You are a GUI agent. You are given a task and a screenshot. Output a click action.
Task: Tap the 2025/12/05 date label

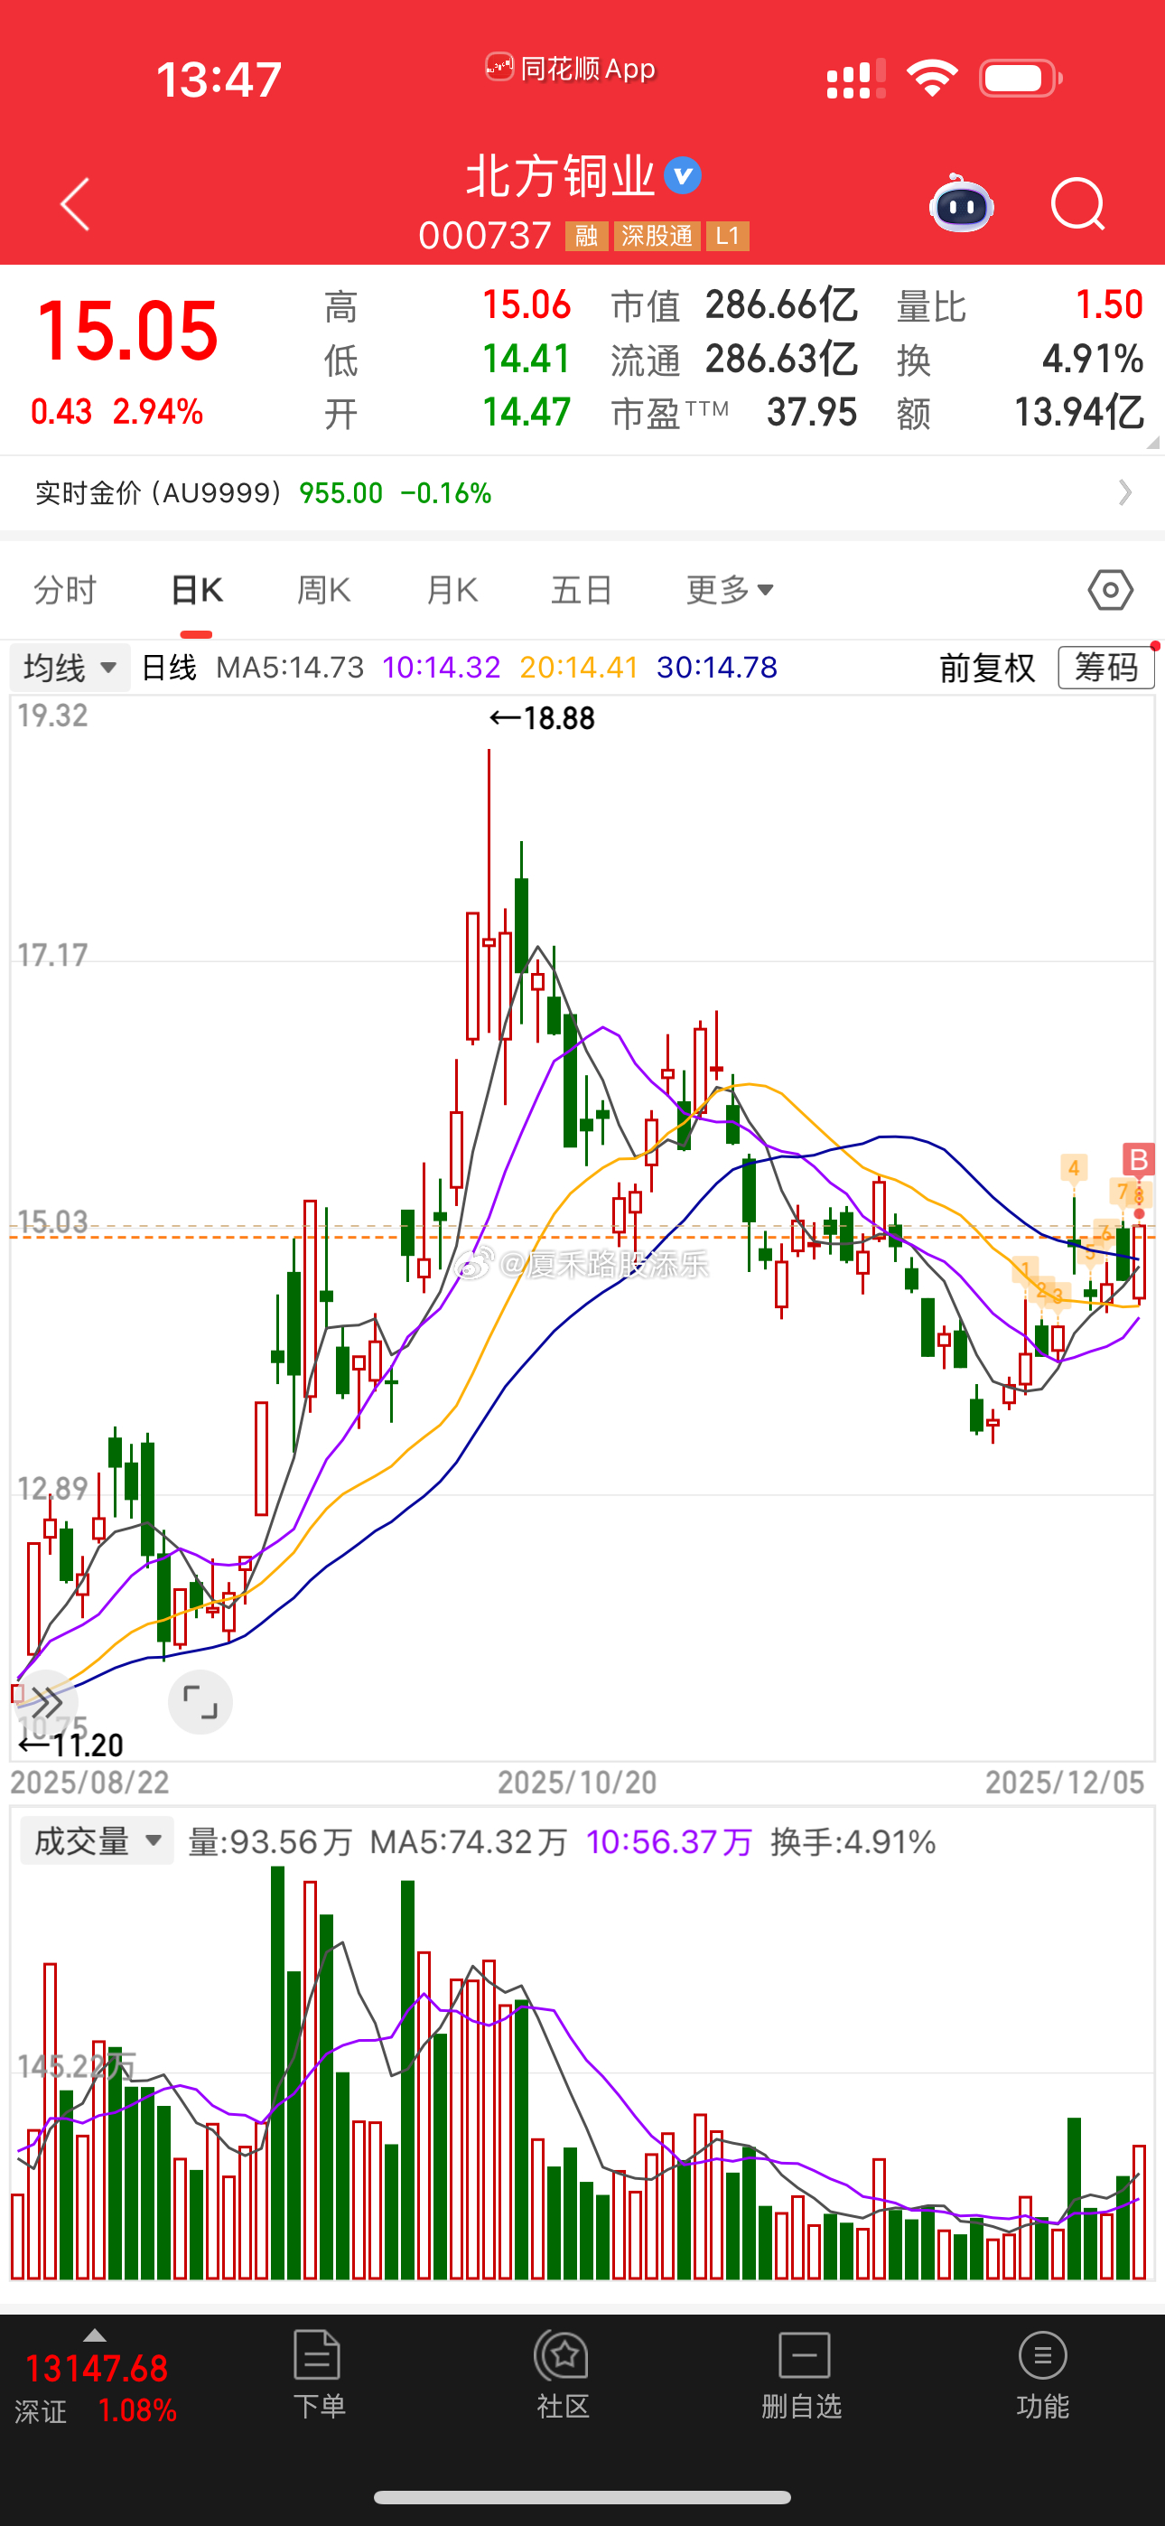tap(1064, 1782)
